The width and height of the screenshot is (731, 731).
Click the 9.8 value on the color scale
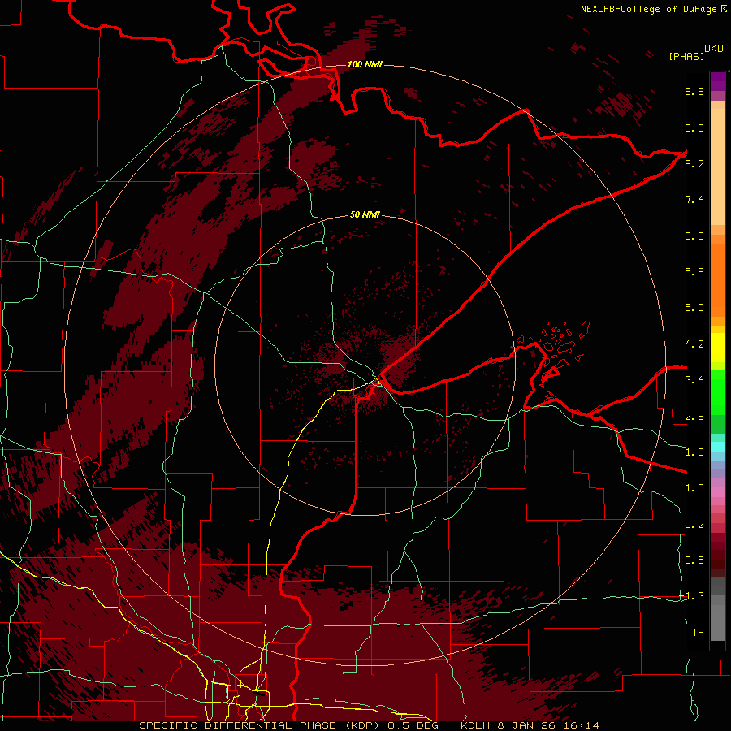click(x=694, y=91)
